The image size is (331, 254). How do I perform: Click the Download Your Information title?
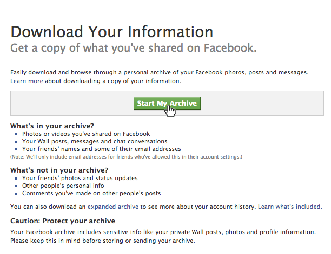(x=111, y=32)
